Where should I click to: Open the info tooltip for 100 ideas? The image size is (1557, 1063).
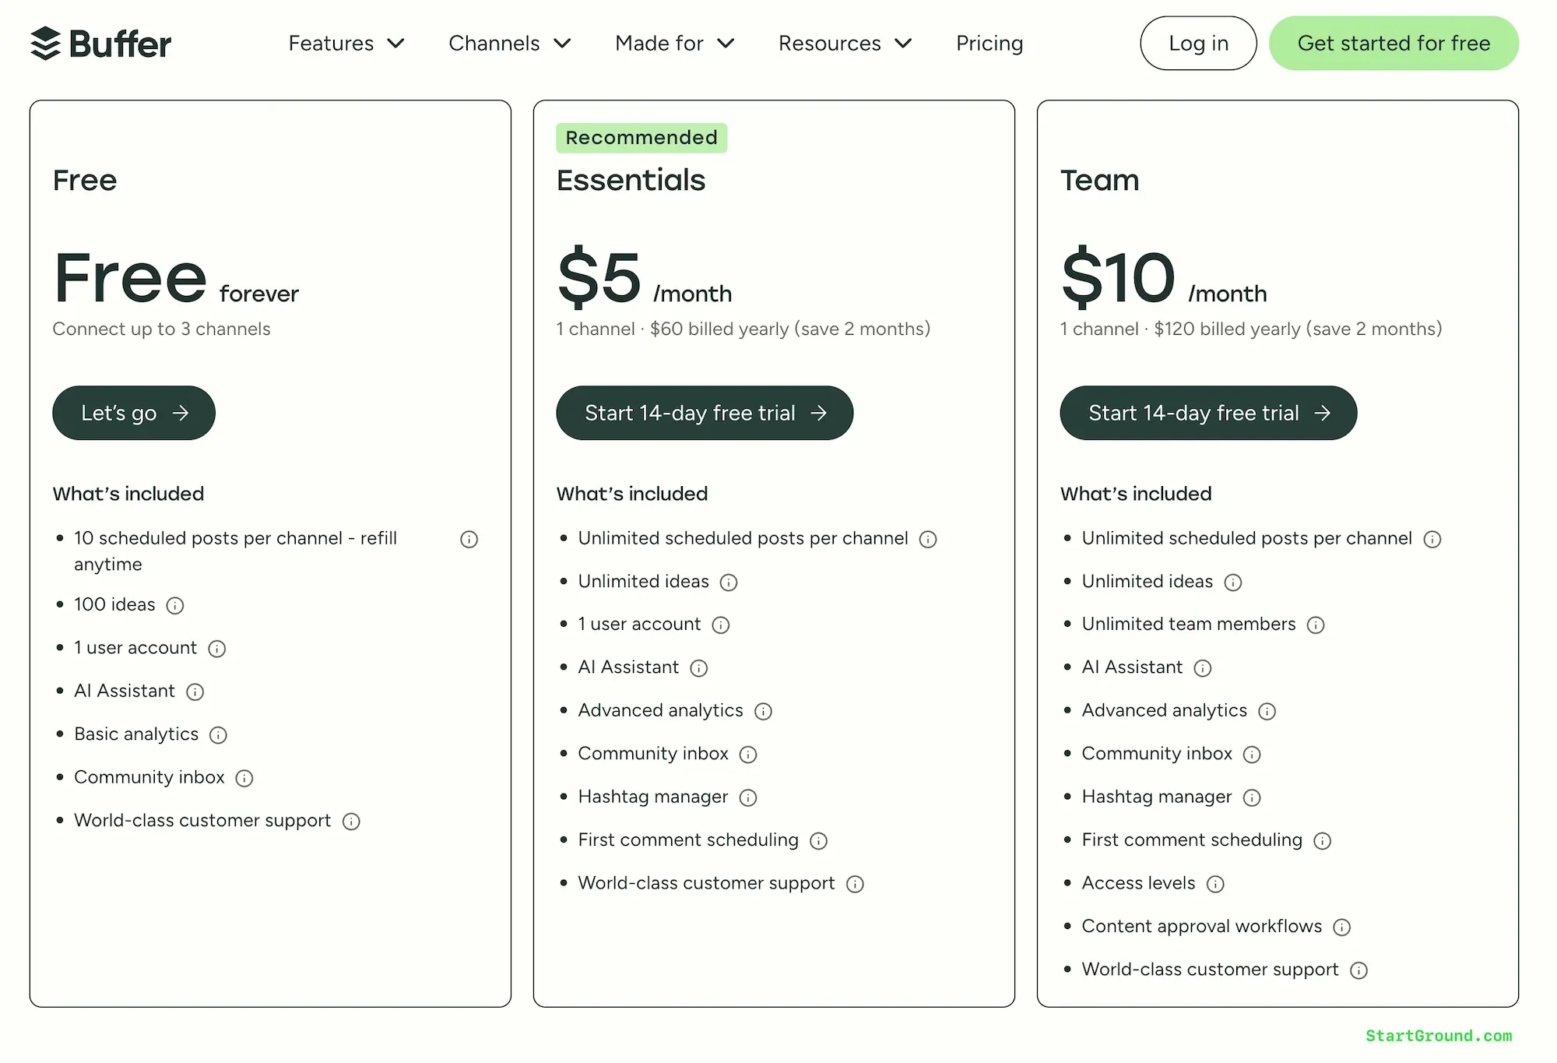pyautogui.click(x=176, y=606)
